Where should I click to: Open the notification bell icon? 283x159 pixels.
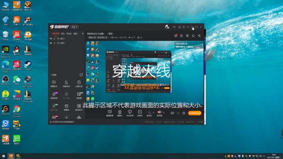[193, 36]
